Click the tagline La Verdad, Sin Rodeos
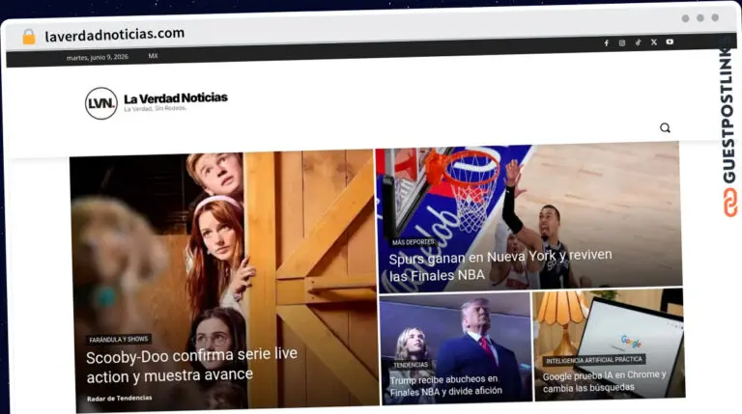The height and width of the screenshot is (414, 742). coord(156,109)
